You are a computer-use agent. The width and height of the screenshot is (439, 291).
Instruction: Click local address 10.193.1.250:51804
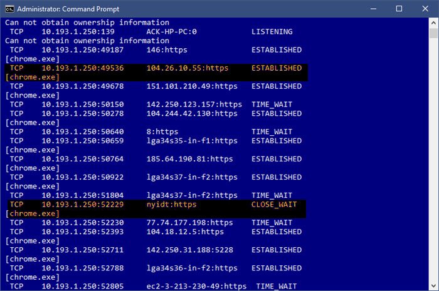pyautogui.click(x=83, y=195)
